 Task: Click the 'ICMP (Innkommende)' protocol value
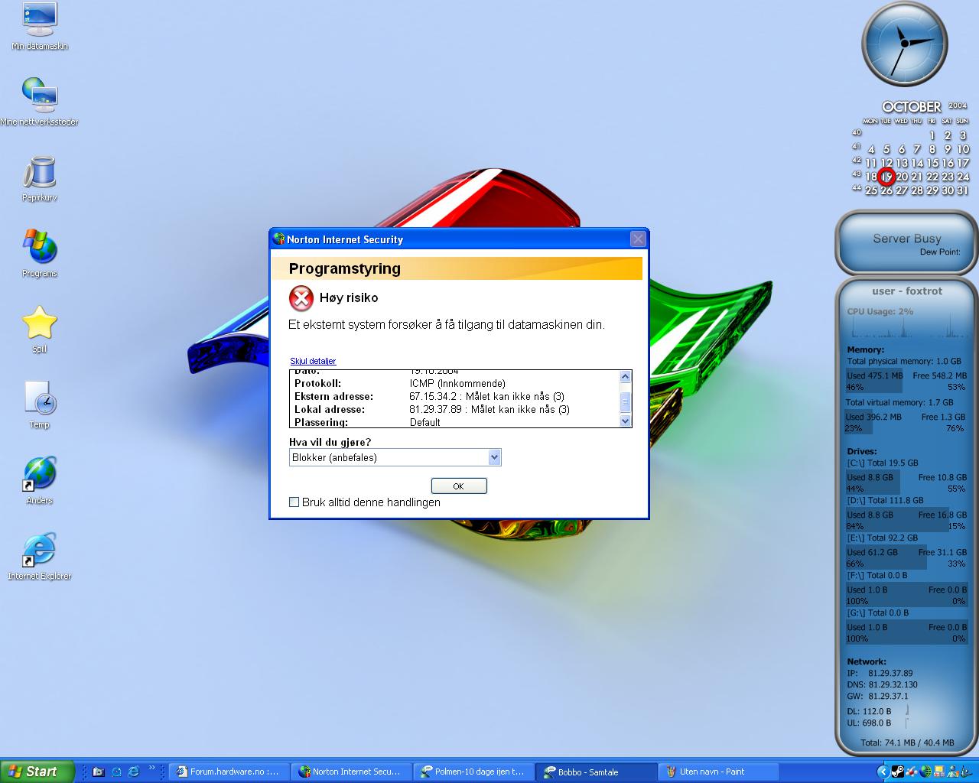pos(457,383)
